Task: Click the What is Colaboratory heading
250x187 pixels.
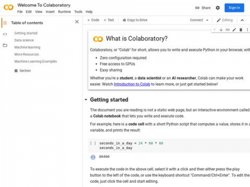Action: (x=137, y=39)
